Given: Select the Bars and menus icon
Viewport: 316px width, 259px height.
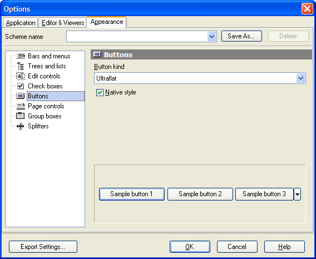Looking at the screenshot, I should point(21,56).
